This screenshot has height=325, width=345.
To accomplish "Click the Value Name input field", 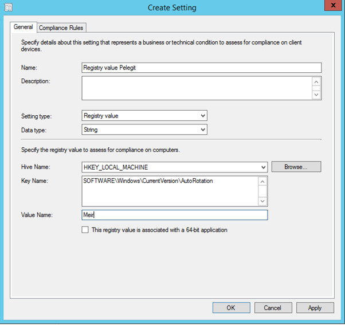I will [x=175, y=215].
